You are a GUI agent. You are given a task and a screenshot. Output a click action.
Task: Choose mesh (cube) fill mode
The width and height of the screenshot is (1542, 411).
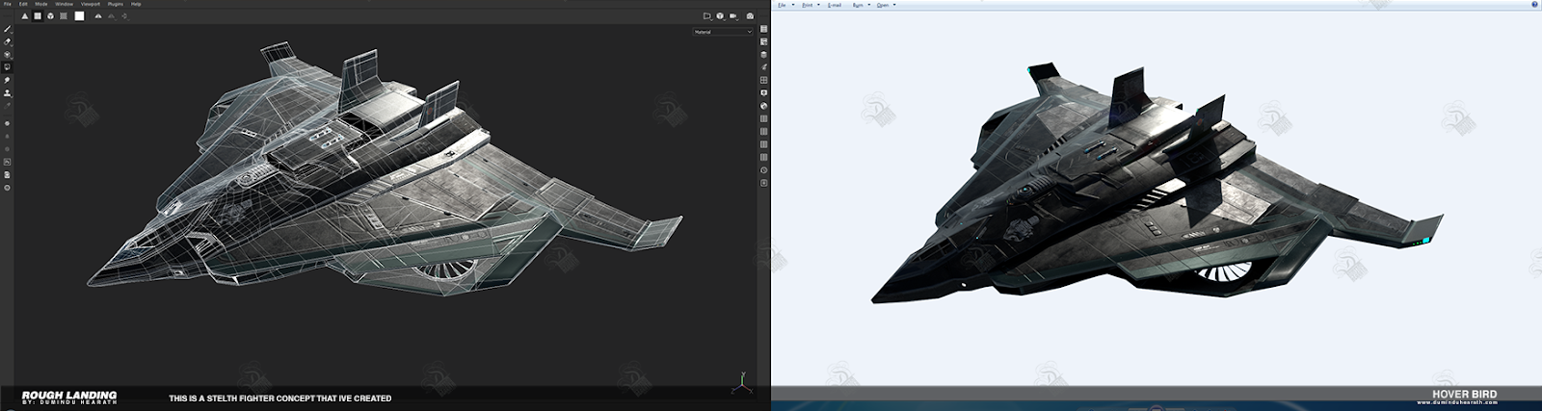[51, 16]
